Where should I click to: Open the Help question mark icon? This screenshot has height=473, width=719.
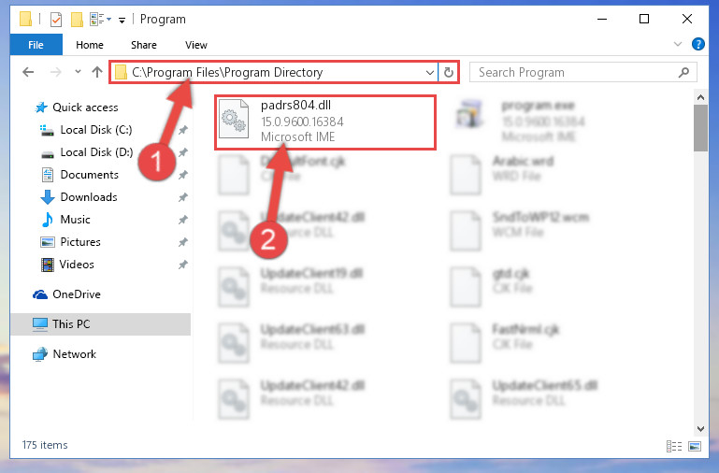pos(697,44)
